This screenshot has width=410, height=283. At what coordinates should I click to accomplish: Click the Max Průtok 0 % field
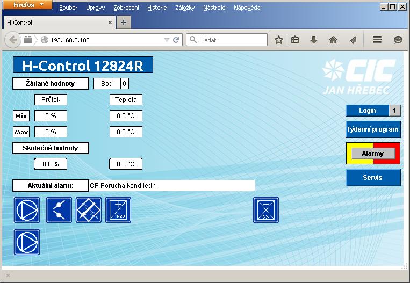(x=51, y=132)
